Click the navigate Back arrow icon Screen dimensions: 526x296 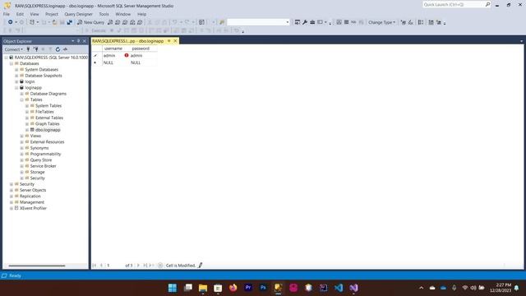(x=11, y=22)
